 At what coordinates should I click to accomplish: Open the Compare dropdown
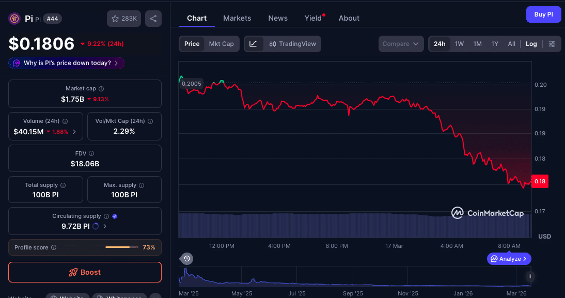coord(401,44)
